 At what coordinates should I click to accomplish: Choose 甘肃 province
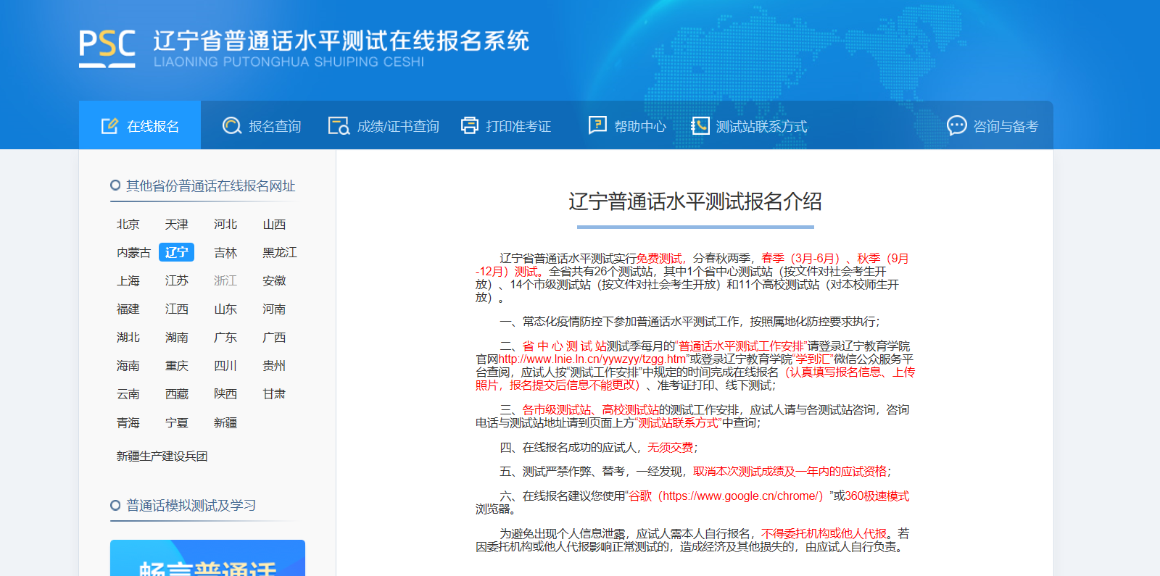click(274, 394)
